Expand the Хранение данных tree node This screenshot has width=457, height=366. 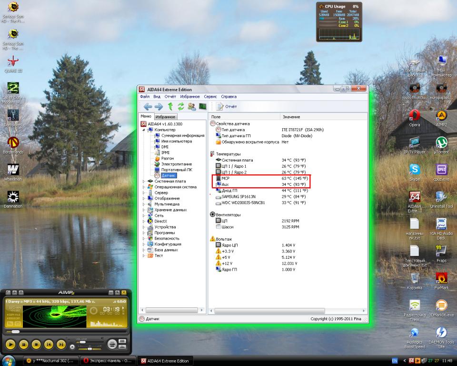click(144, 210)
